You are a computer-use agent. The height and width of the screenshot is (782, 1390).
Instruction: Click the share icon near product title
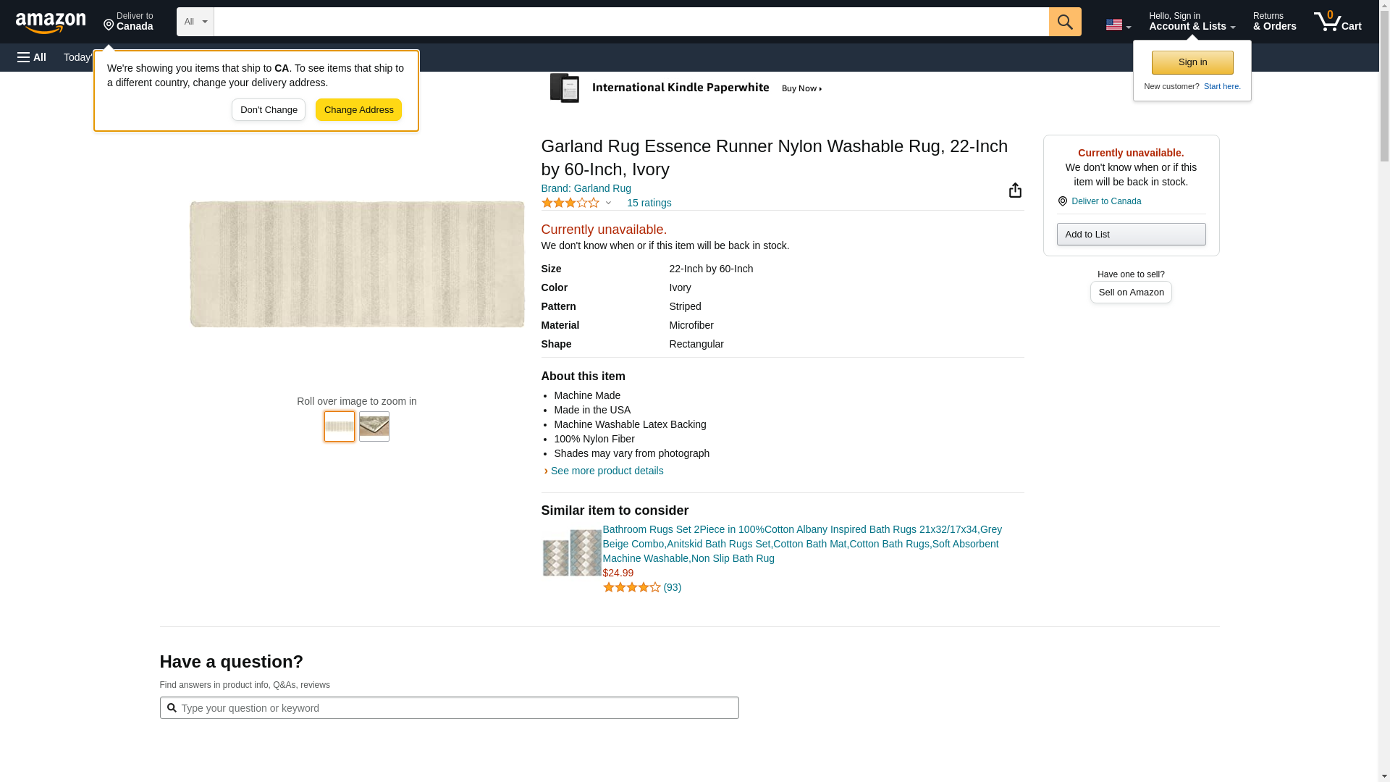(1015, 190)
